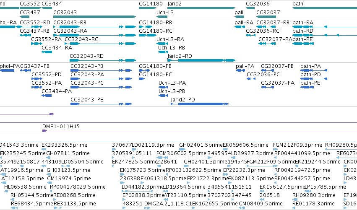Click protein CG32043-PA
357x210 pixels.
click(87, 75)
